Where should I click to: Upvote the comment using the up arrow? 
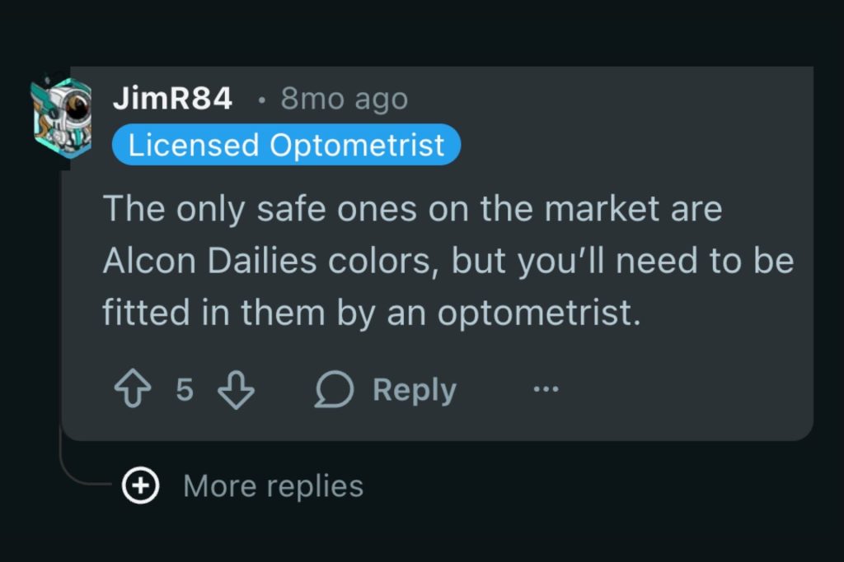coord(132,388)
